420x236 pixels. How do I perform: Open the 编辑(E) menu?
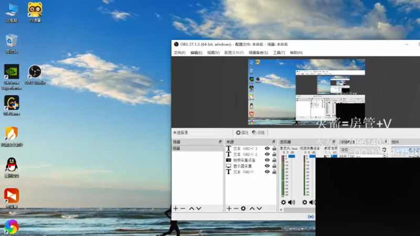196,53
